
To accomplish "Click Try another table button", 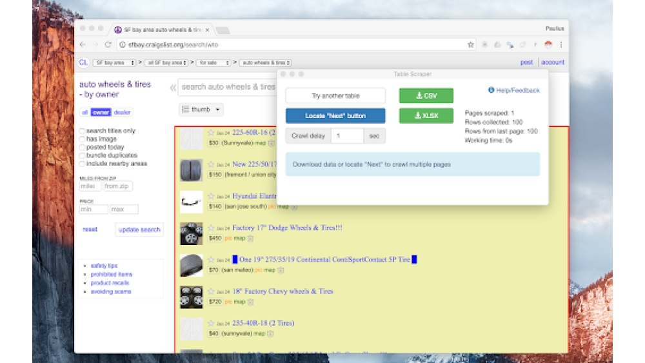I will pyautogui.click(x=335, y=95).
